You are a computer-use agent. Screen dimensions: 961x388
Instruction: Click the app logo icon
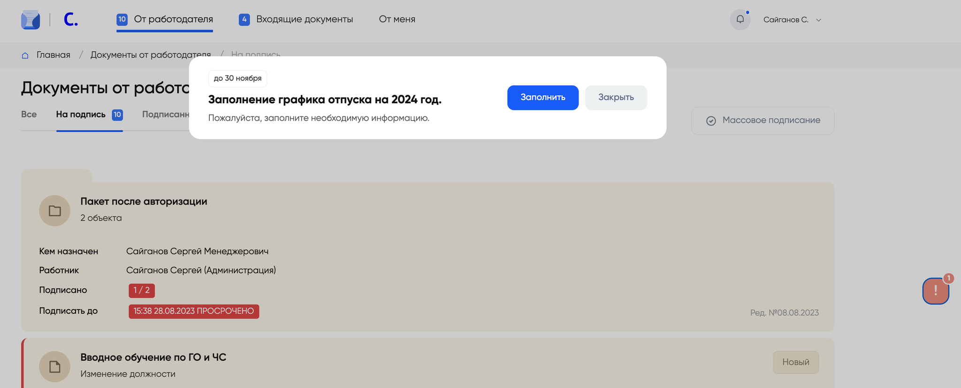coord(31,20)
